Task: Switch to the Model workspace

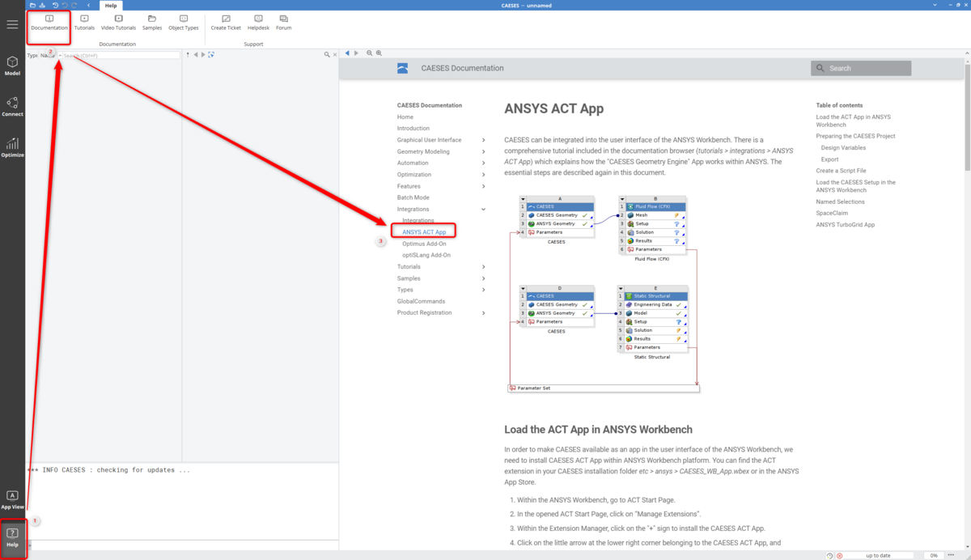Action: pos(12,66)
